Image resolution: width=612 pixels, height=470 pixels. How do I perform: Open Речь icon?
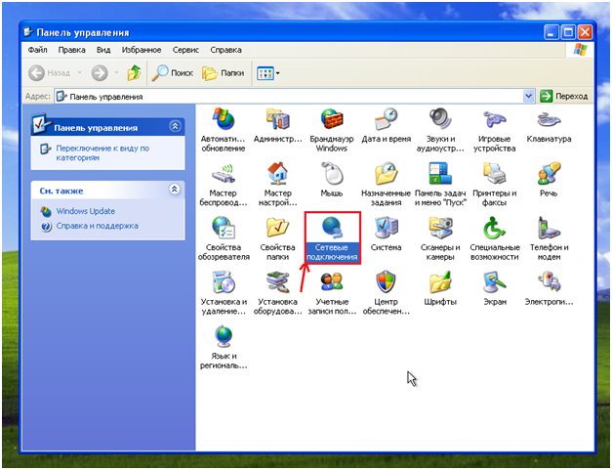[x=549, y=180]
